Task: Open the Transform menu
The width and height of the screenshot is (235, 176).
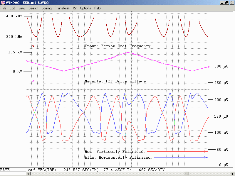Action: (x=62, y=8)
